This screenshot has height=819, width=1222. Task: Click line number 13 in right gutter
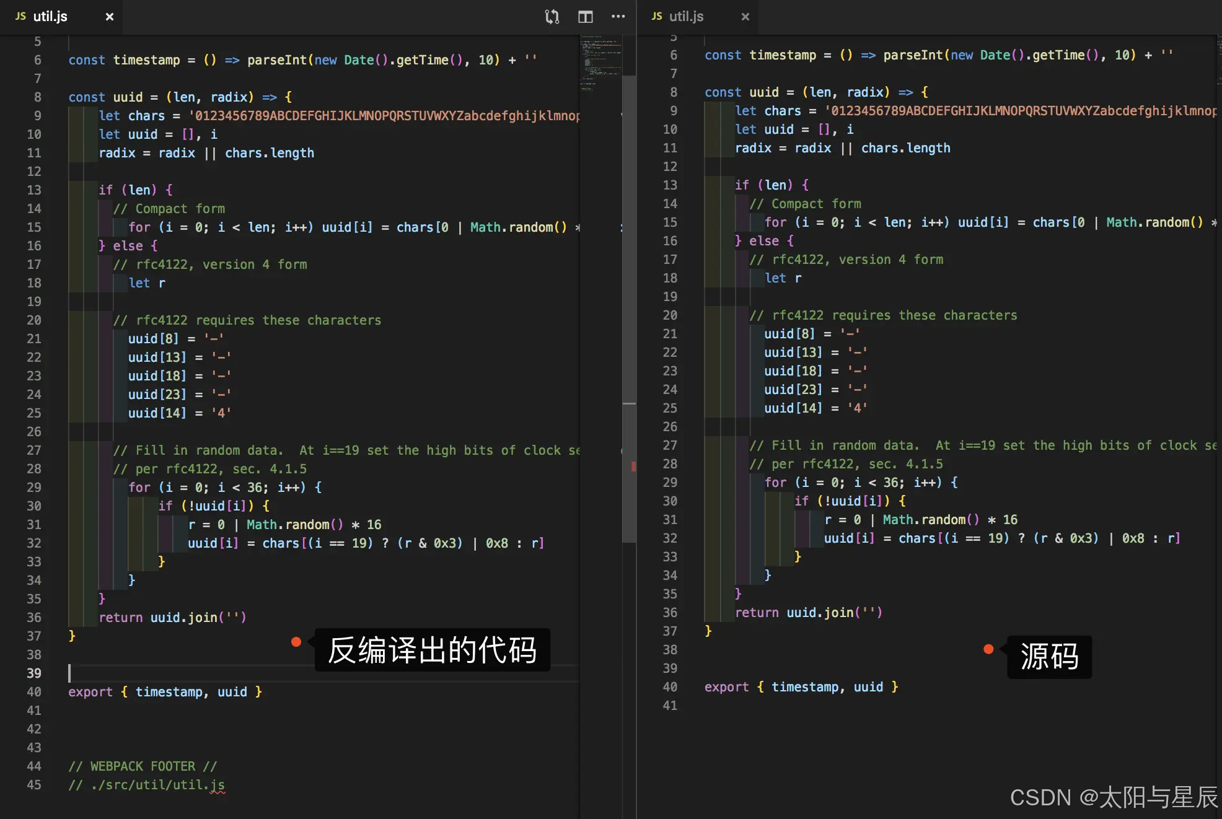click(670, 185)
